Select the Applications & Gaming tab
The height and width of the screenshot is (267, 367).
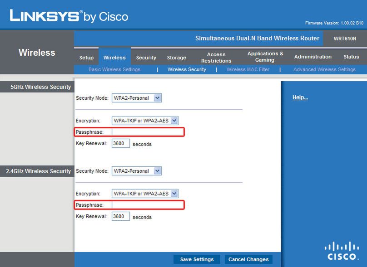pyautogui.click(x=265, y=57)
